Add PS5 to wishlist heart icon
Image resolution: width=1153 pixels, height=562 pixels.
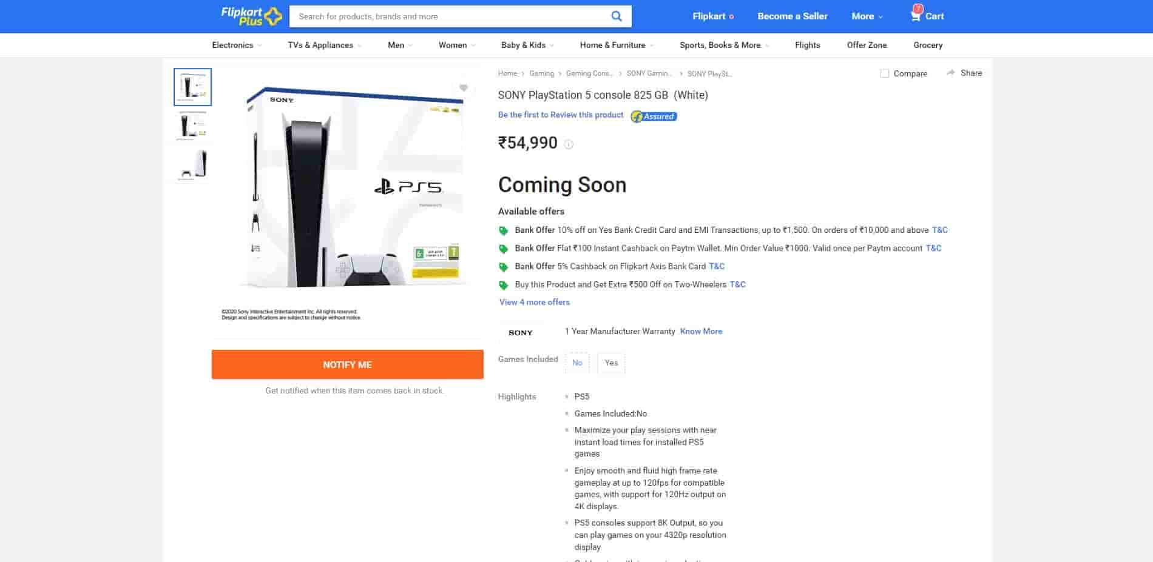click(464, 88)
